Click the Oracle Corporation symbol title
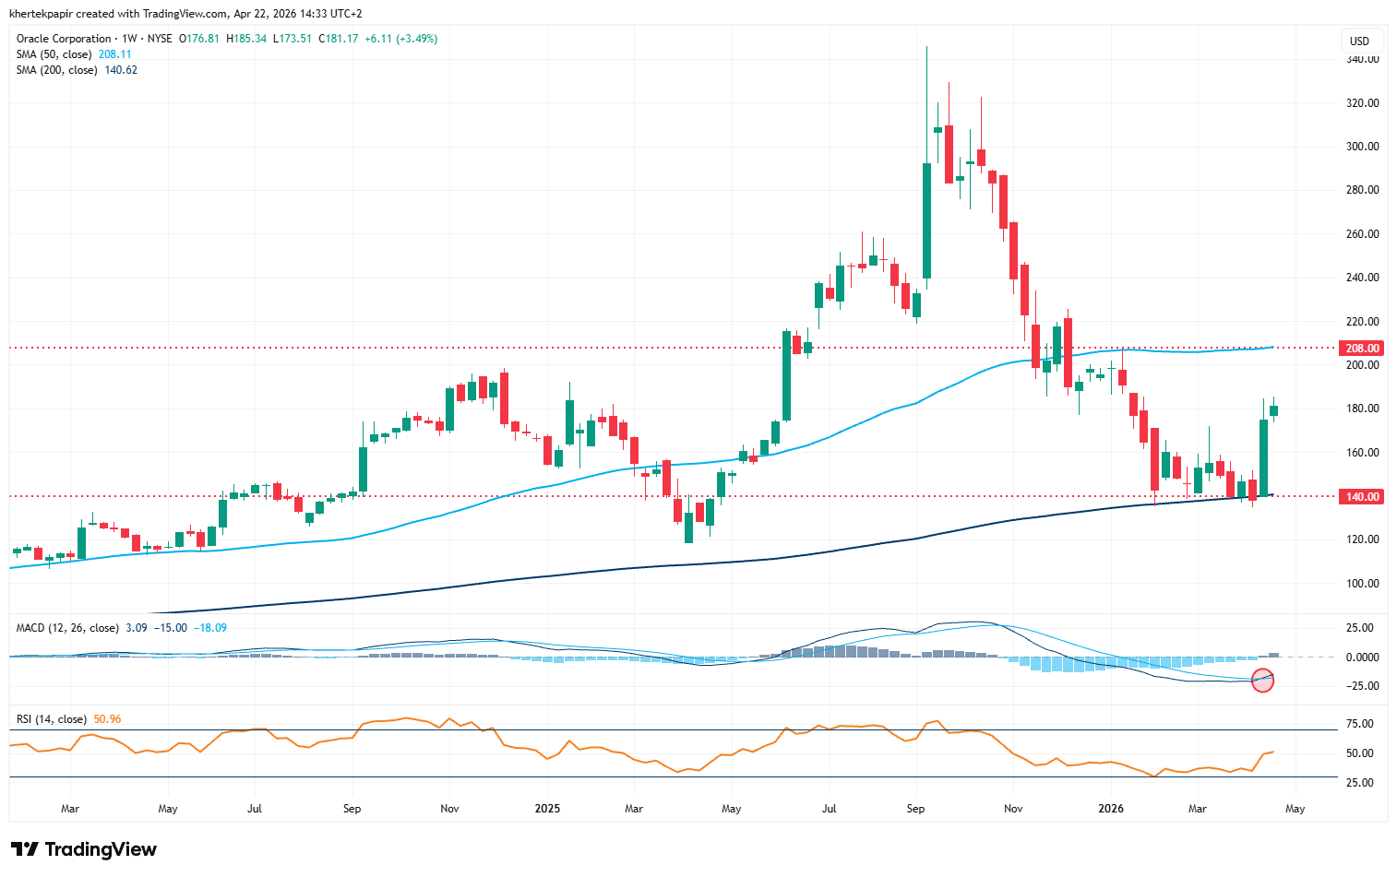Image resolution: width=1397 pixels, height=877 pixels. pos(64,39)
